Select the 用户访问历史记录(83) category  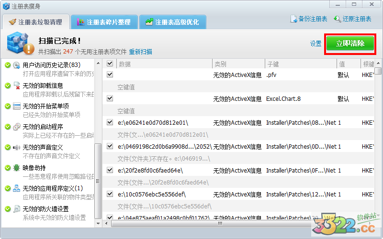[x=52, y=65]
